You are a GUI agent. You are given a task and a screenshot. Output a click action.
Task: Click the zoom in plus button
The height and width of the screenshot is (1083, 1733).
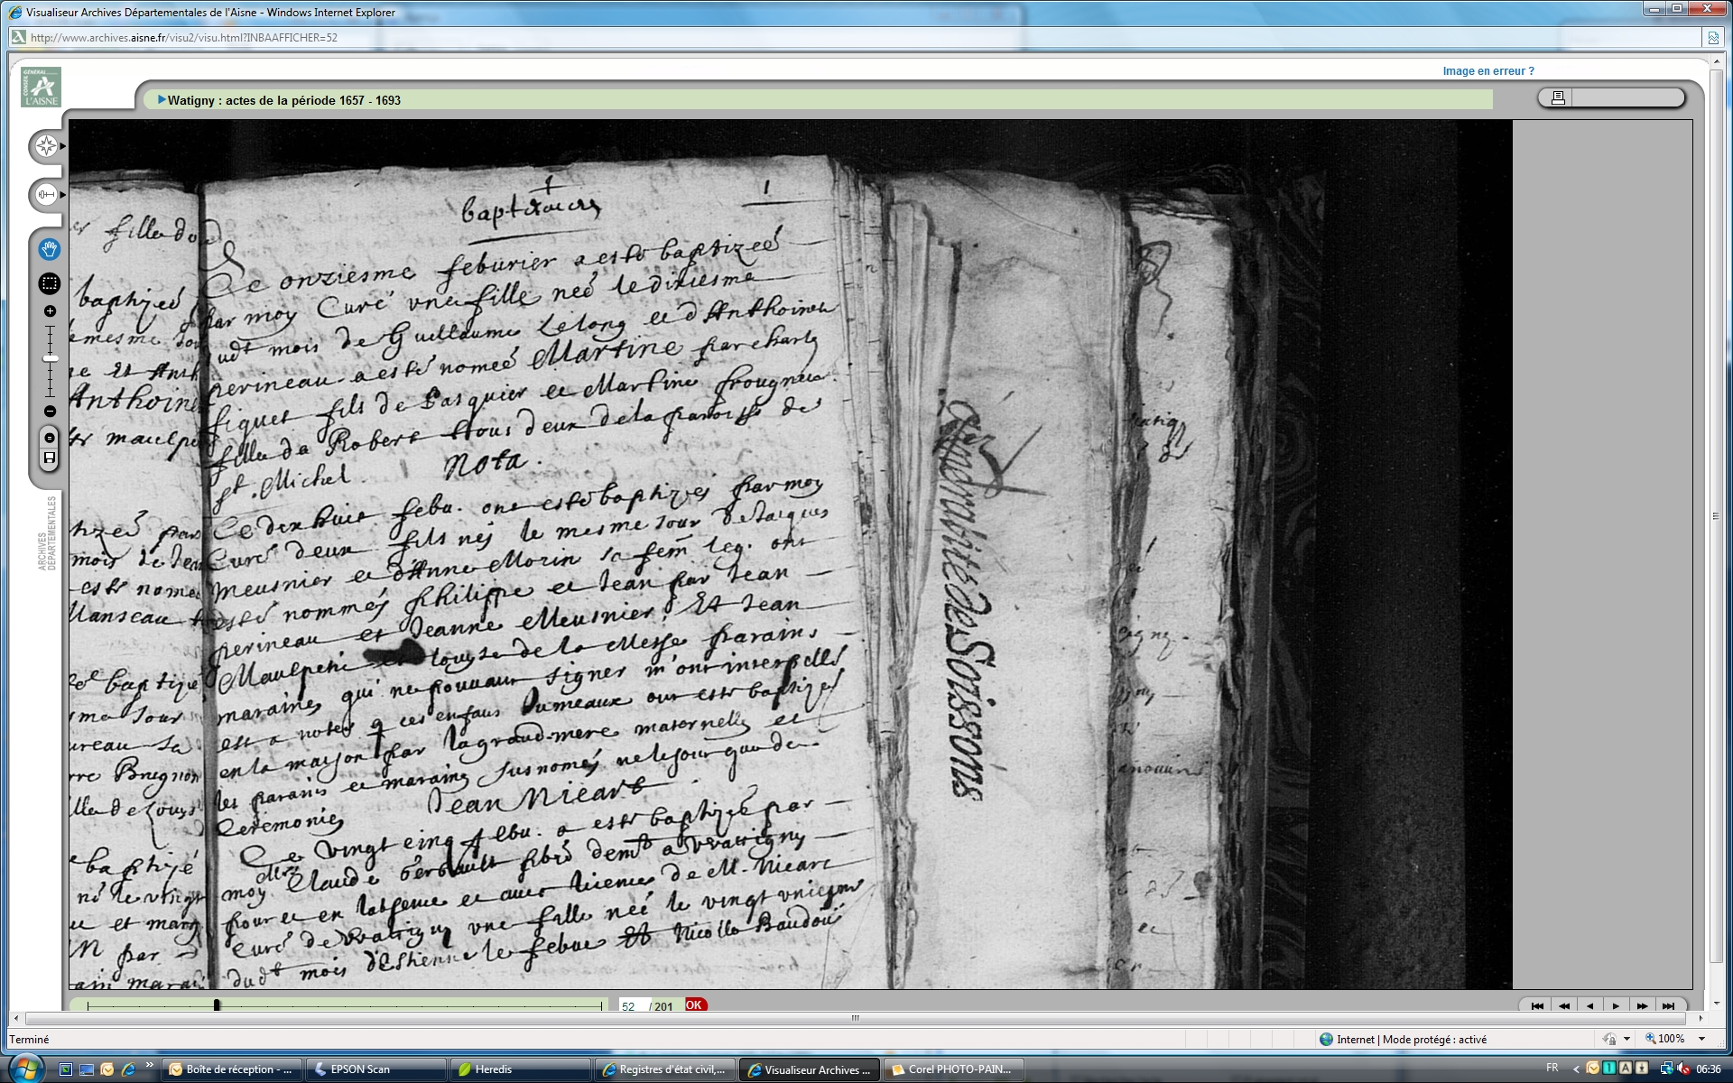(x=50, y=311)
